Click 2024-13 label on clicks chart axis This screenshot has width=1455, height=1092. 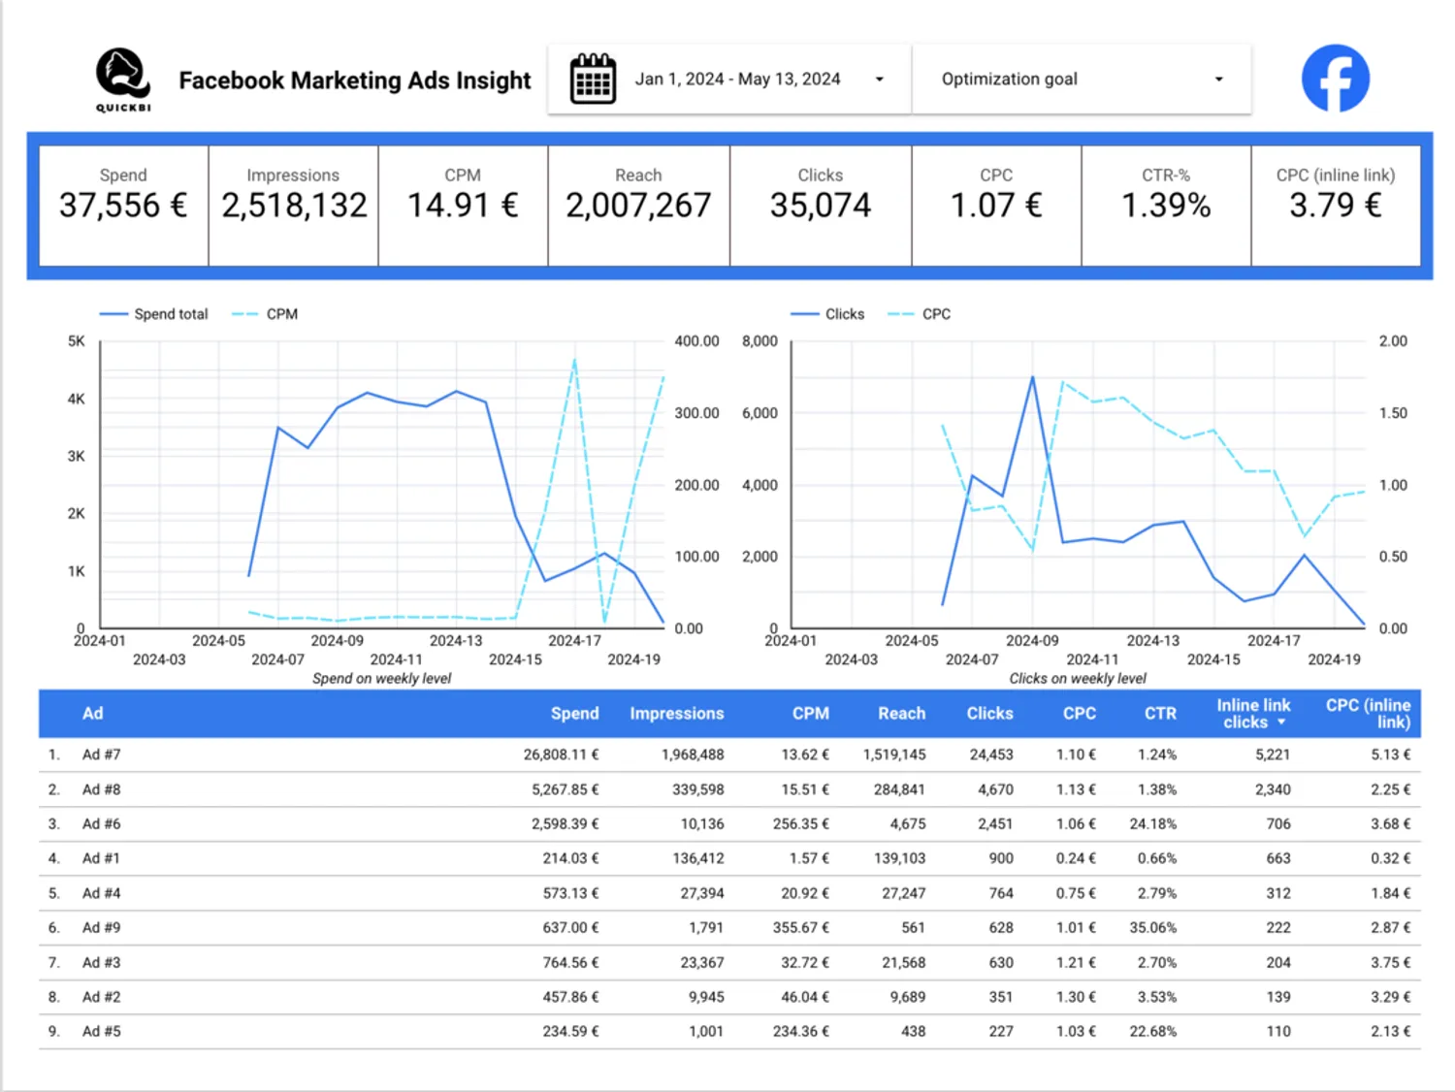coord(1152,641)
